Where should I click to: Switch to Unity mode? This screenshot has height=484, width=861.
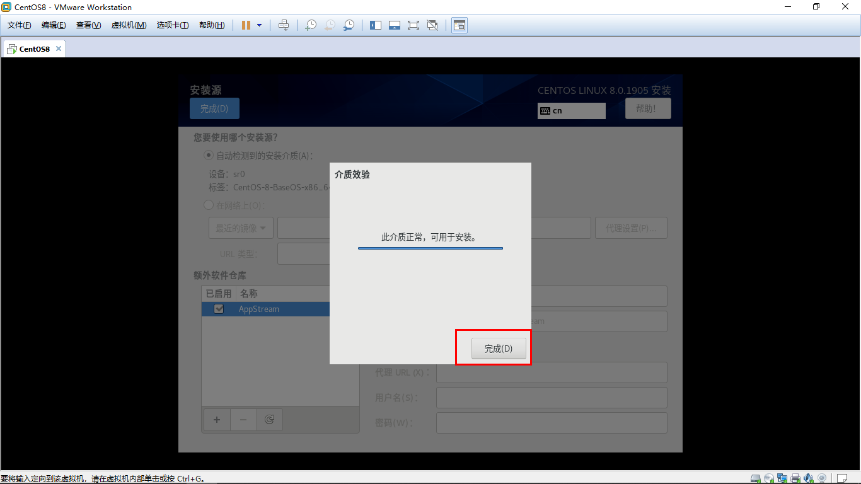432,25
